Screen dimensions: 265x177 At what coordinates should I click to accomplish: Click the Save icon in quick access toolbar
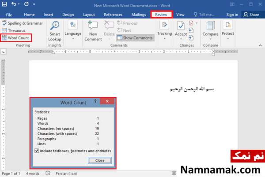pyautogui.click(x=4, y=4)
